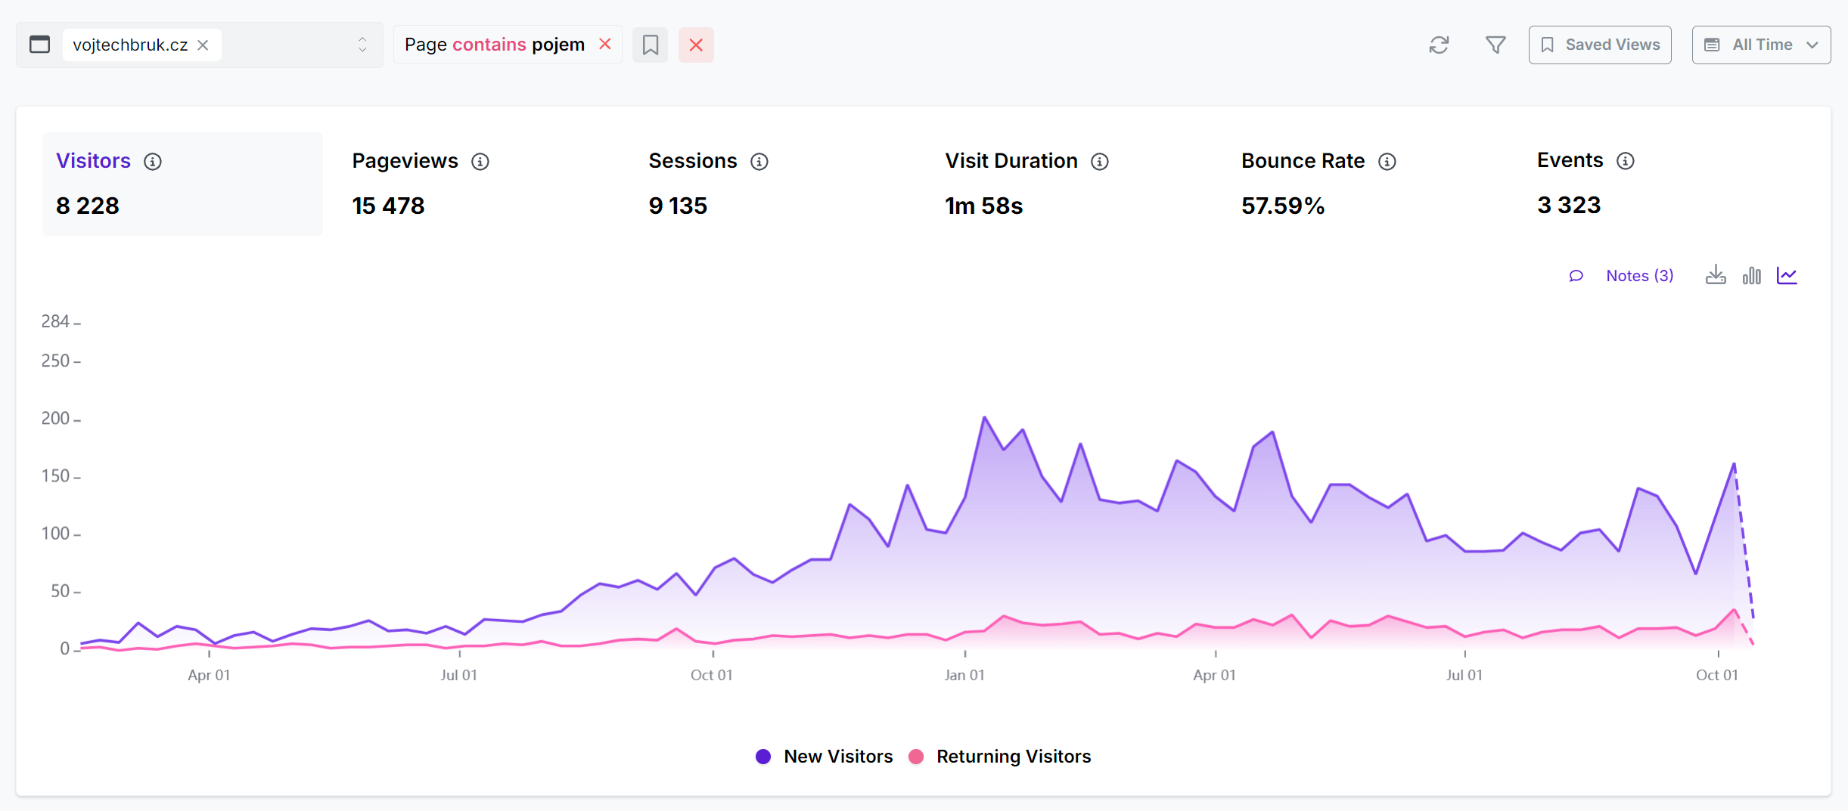The width and height of the screenshot is (1848, 811).
Task: Switch to the line chart view
Action: coord(1787,275)
